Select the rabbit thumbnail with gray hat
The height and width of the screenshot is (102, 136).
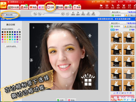[129, 73]
